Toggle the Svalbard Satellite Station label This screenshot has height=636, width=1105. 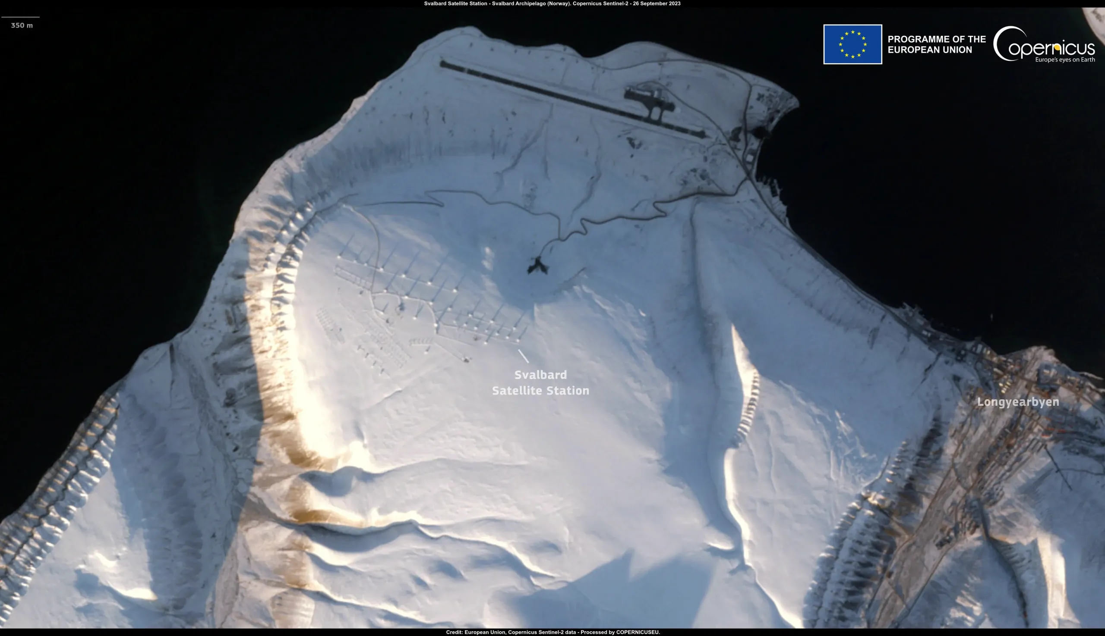pyautogui.click(x=541, y=382)
